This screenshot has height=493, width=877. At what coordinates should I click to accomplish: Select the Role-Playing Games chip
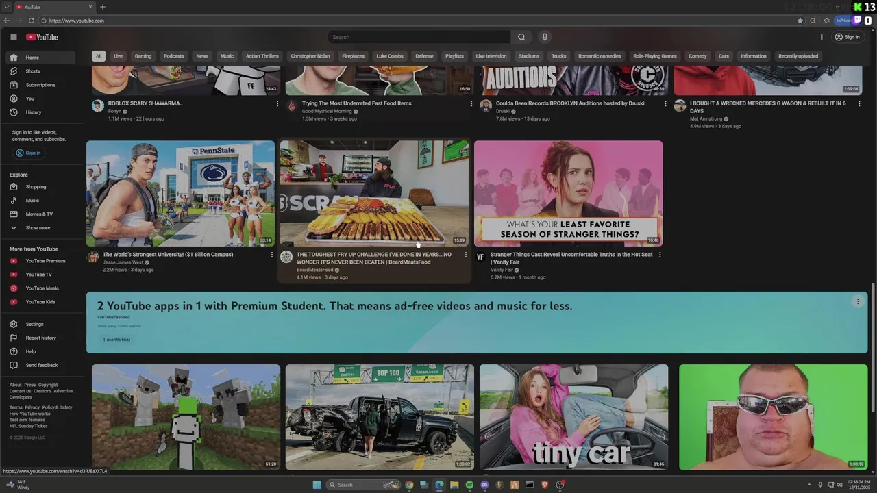[x=655, y=56]
